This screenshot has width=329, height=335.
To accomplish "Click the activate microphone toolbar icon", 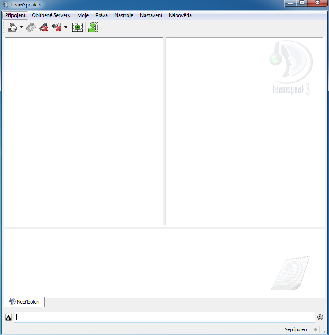I will click(31, 28).
